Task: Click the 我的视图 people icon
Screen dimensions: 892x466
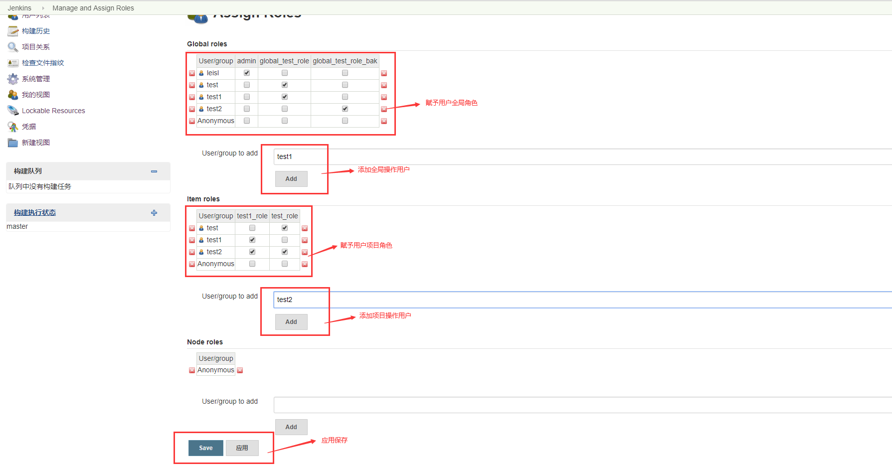Action: pyautogui.click(x=13, y=95)
